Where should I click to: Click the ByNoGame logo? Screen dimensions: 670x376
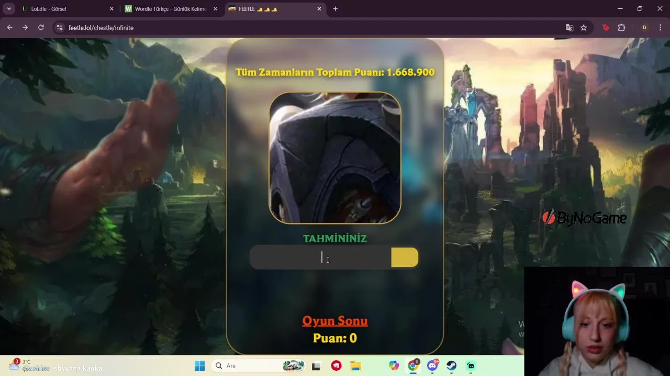(x=584, y=218)
